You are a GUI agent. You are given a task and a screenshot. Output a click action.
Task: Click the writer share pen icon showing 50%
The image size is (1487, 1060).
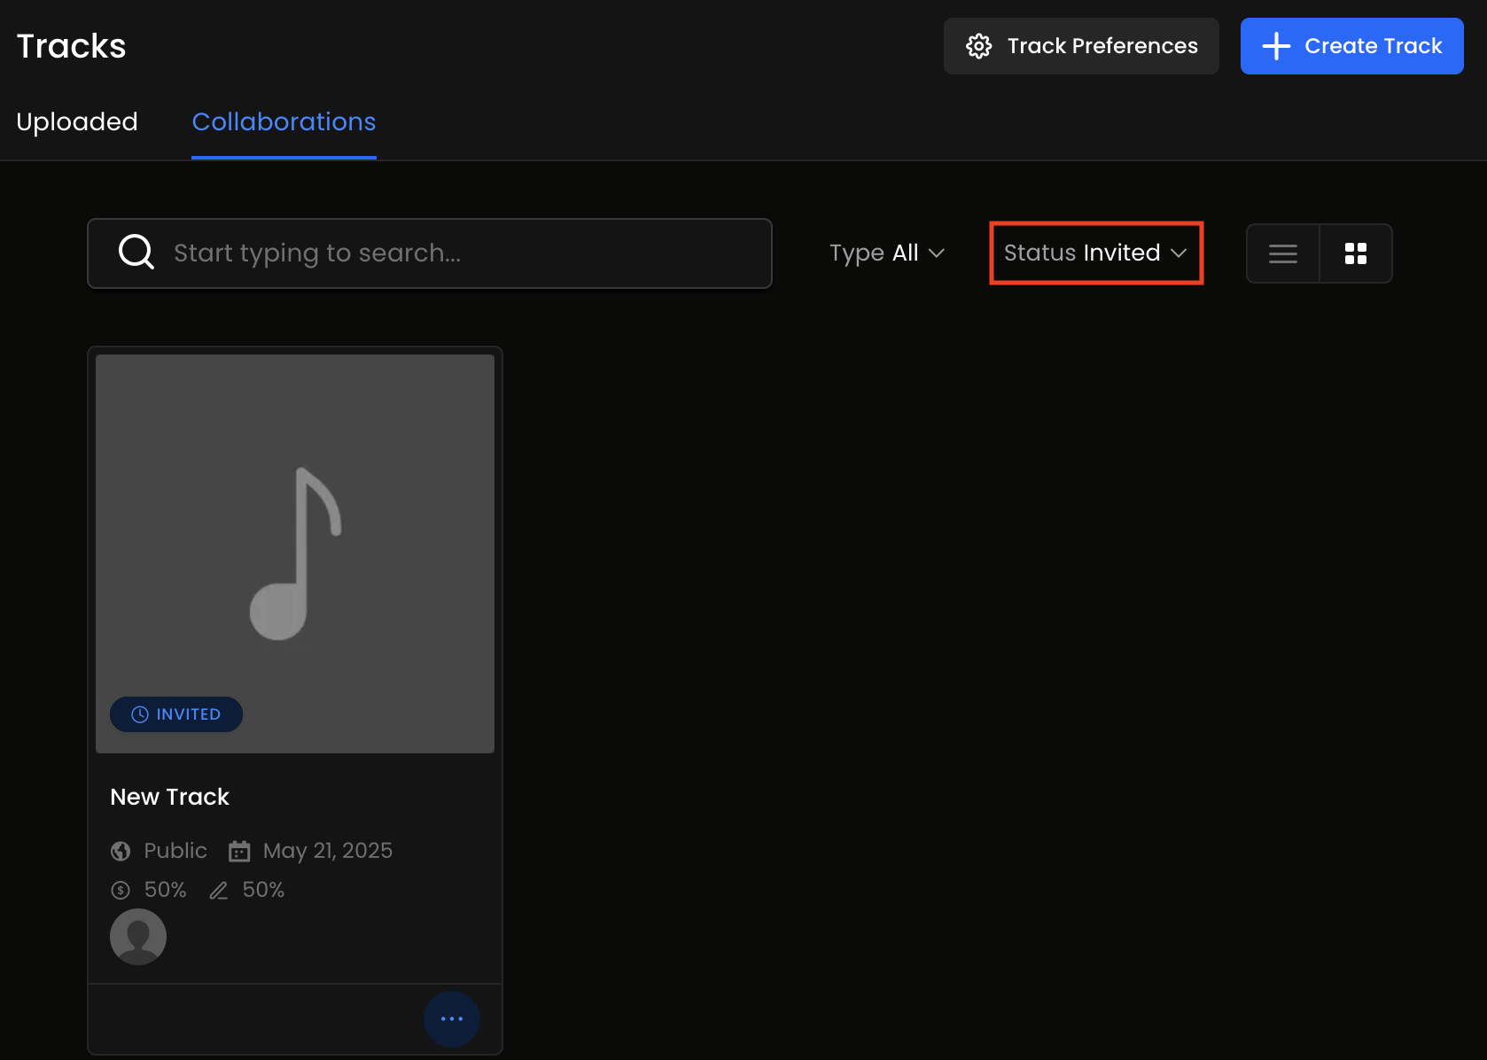[218, 890]
